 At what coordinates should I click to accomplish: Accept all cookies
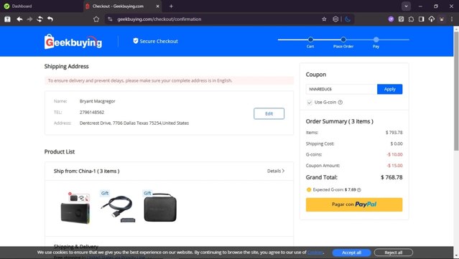(x=351, y=253)
